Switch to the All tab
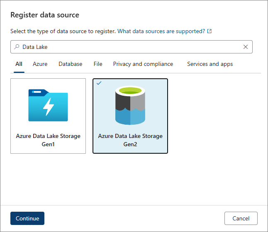This screenshot has height=232, width=268. [x=19, y=64]
